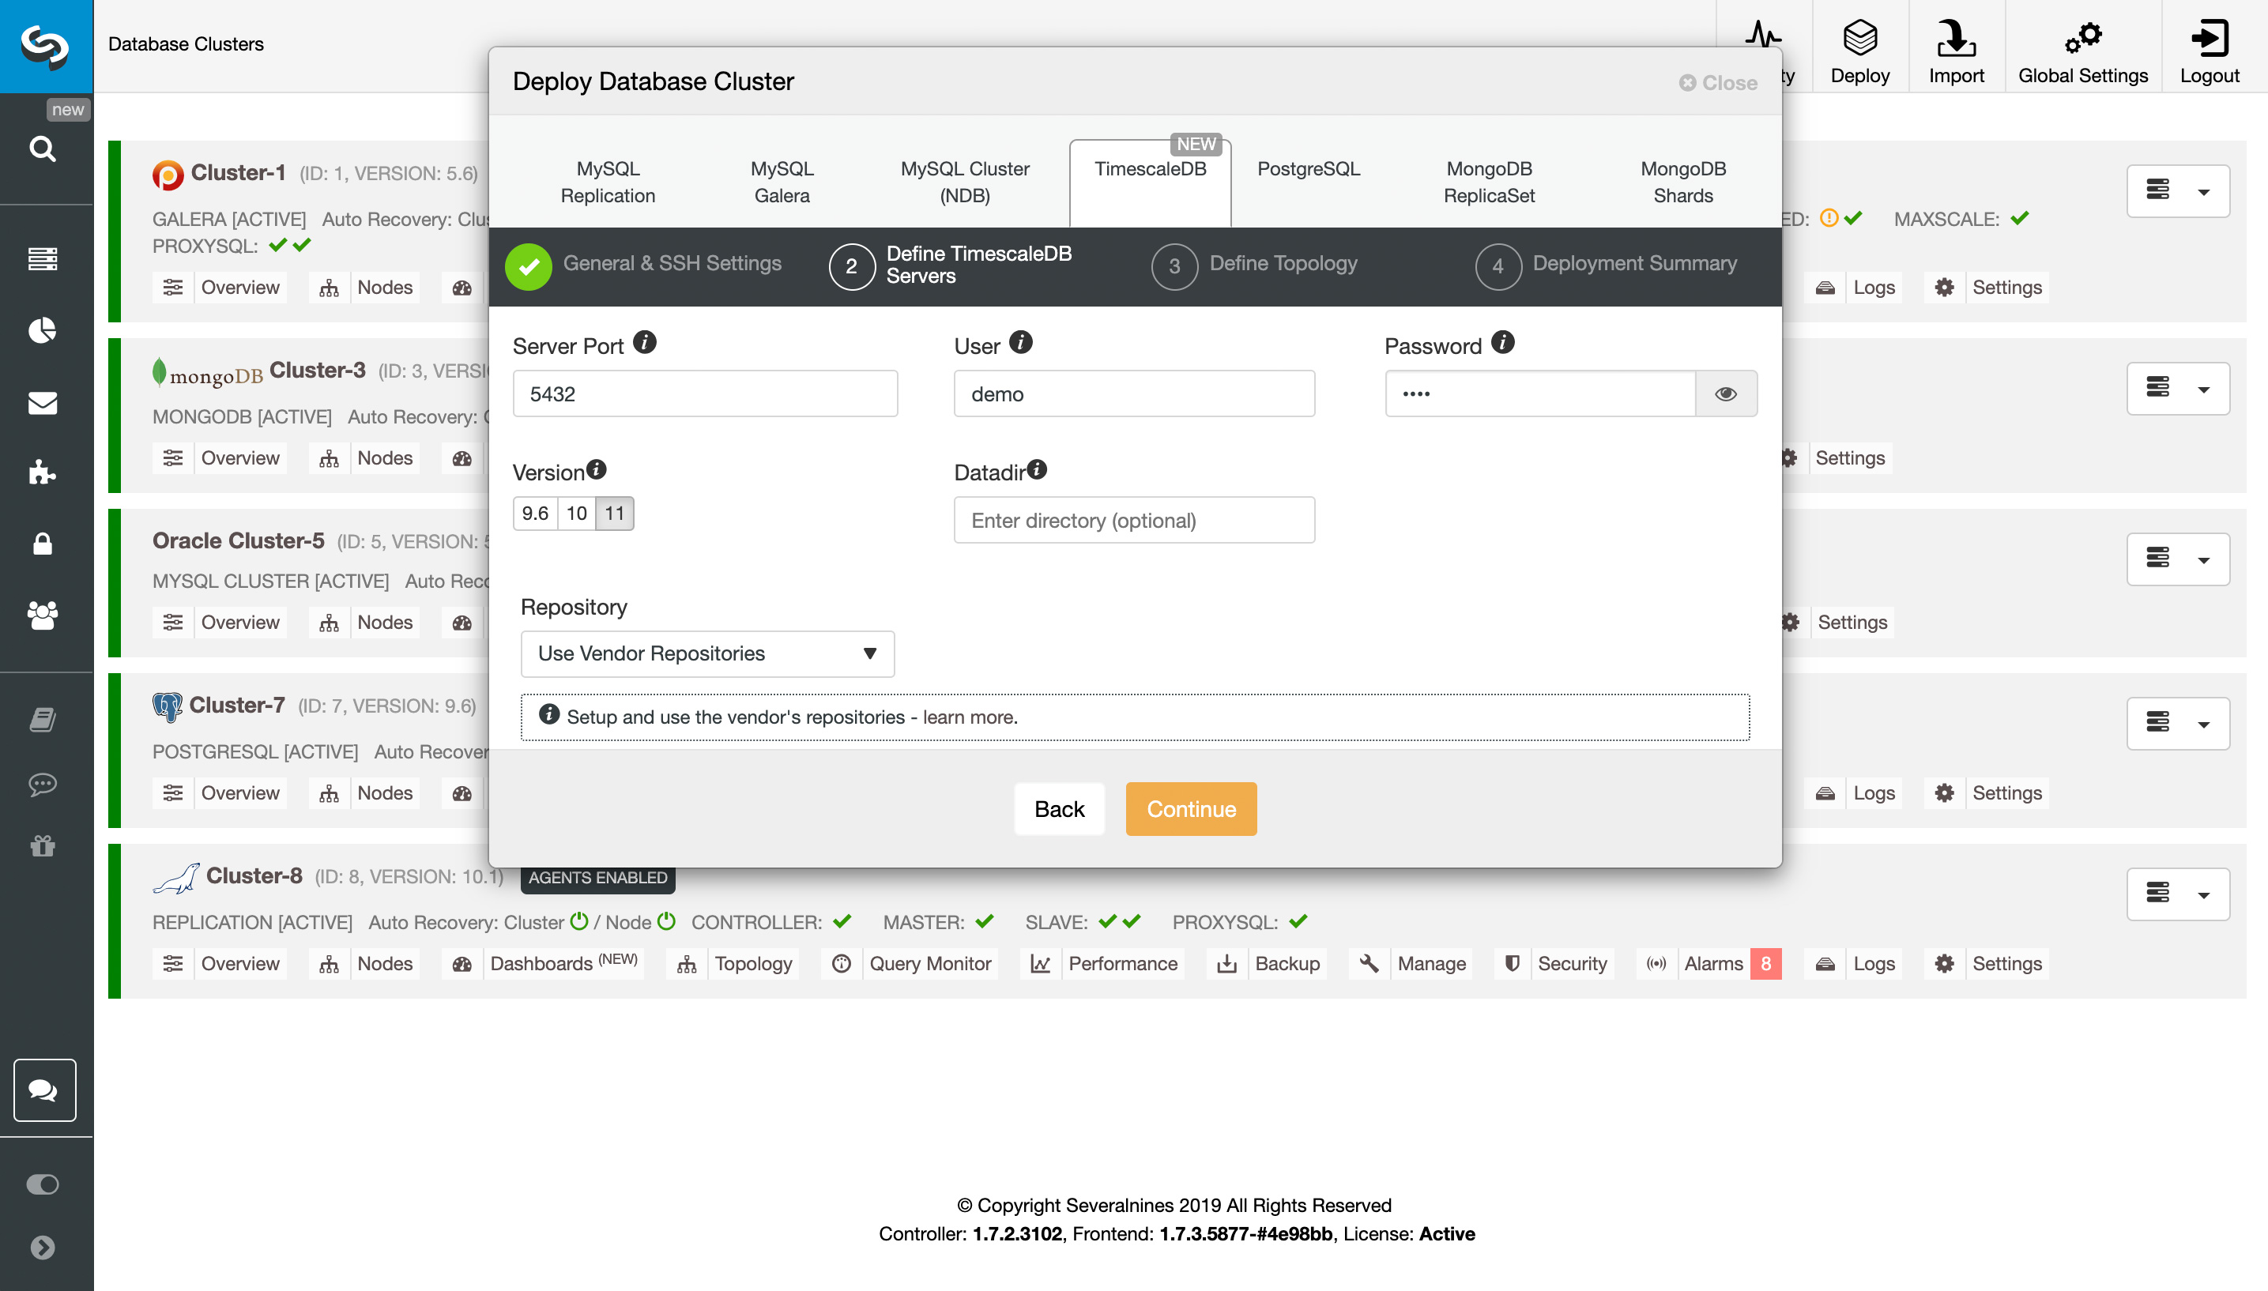This screenshot has height=1291, width=2268.
Task: Open the envelope notifications icon in sidebar
Action: tap(43, 403)
